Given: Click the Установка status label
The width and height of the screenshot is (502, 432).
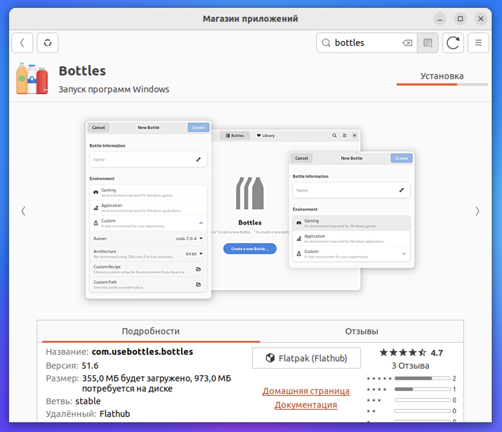Looking at the screenshot, I should point(442,76).
